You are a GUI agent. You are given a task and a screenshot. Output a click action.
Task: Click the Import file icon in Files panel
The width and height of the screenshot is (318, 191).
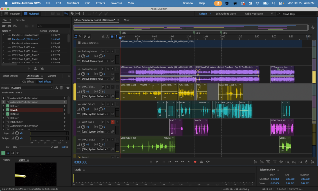[9, 26]
